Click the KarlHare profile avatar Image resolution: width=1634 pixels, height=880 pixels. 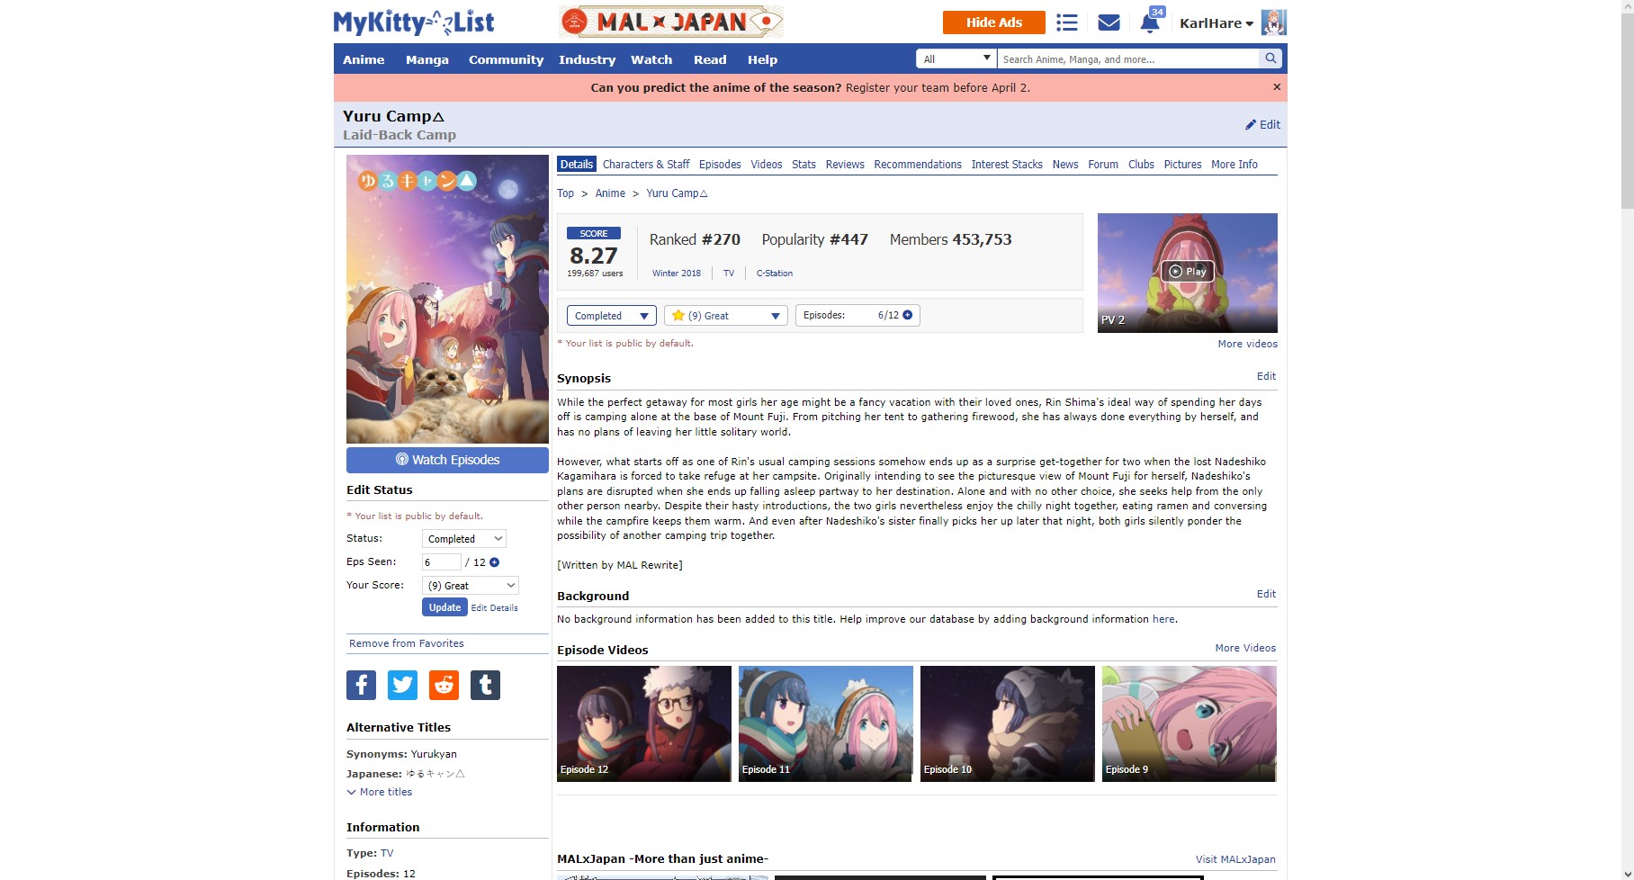click(1273, 22)
